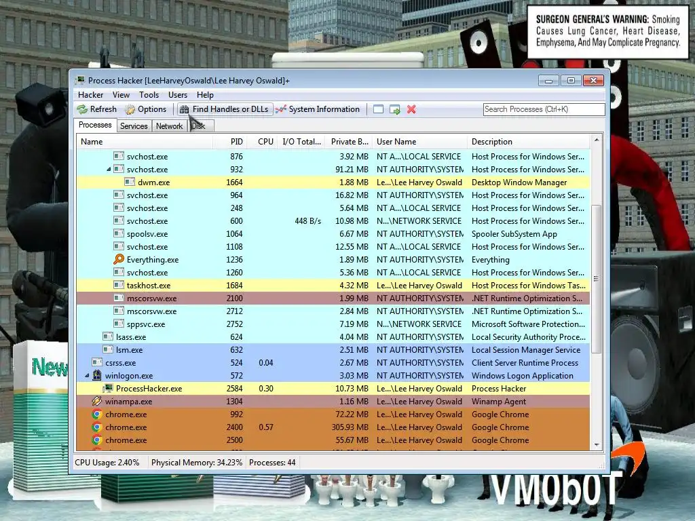Screen dimensions: 695x521
Task: Click the CPU Usage 2.40% status entry
Action: click(x=107, y=463)
